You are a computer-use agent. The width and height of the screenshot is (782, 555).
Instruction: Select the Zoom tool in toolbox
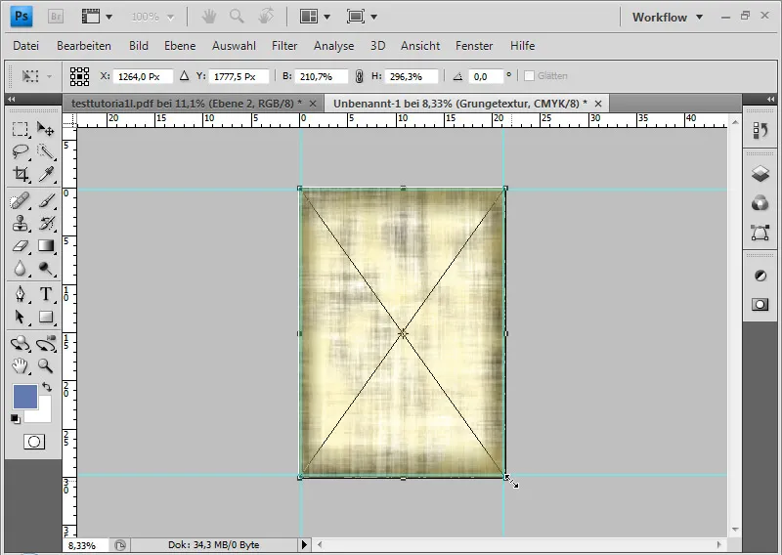pyautogui.click(x=46, y=366)
